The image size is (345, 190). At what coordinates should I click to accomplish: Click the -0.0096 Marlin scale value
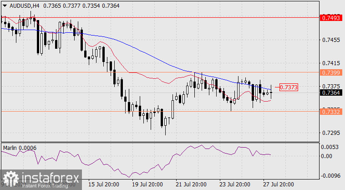coord(330,175)
